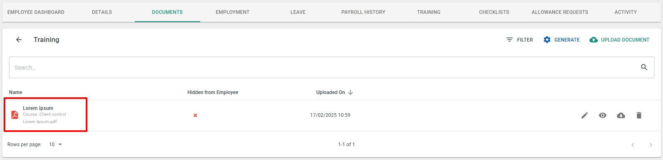Open the FILTER options
This screenshot has height=160, width=663.
tap(519, 40)
